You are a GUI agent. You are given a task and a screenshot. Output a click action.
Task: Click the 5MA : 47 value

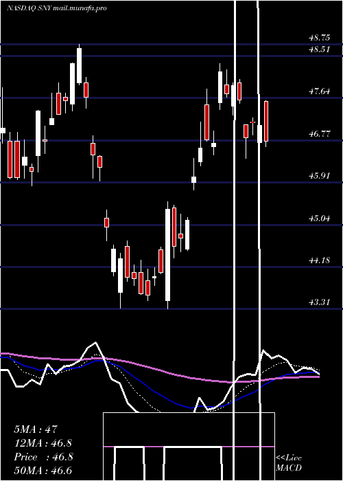coord(36,429)
